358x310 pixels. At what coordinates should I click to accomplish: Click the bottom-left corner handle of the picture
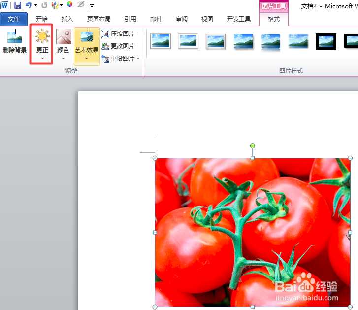(155, 307)
